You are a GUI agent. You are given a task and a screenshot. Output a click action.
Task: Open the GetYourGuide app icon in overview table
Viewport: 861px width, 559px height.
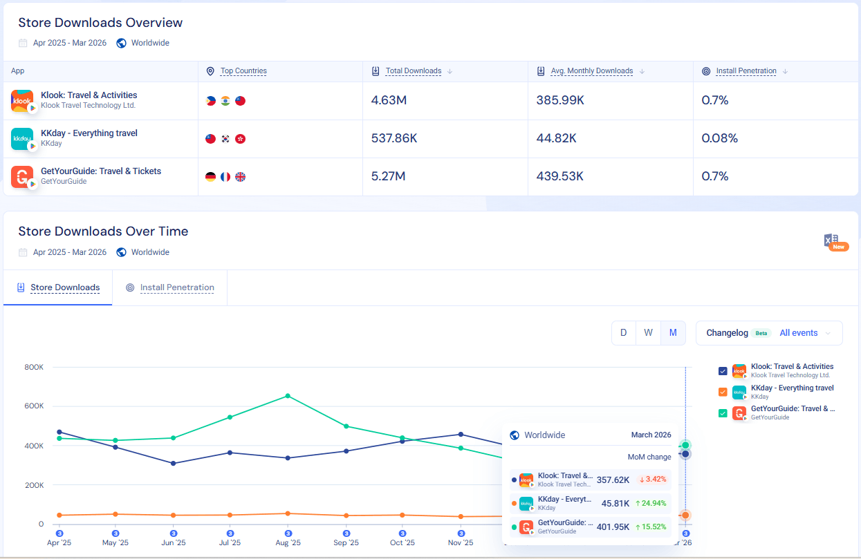(x=22, y=177)
